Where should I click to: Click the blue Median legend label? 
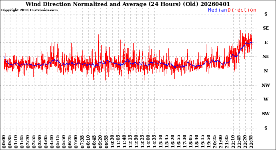(x=218, y=10)
